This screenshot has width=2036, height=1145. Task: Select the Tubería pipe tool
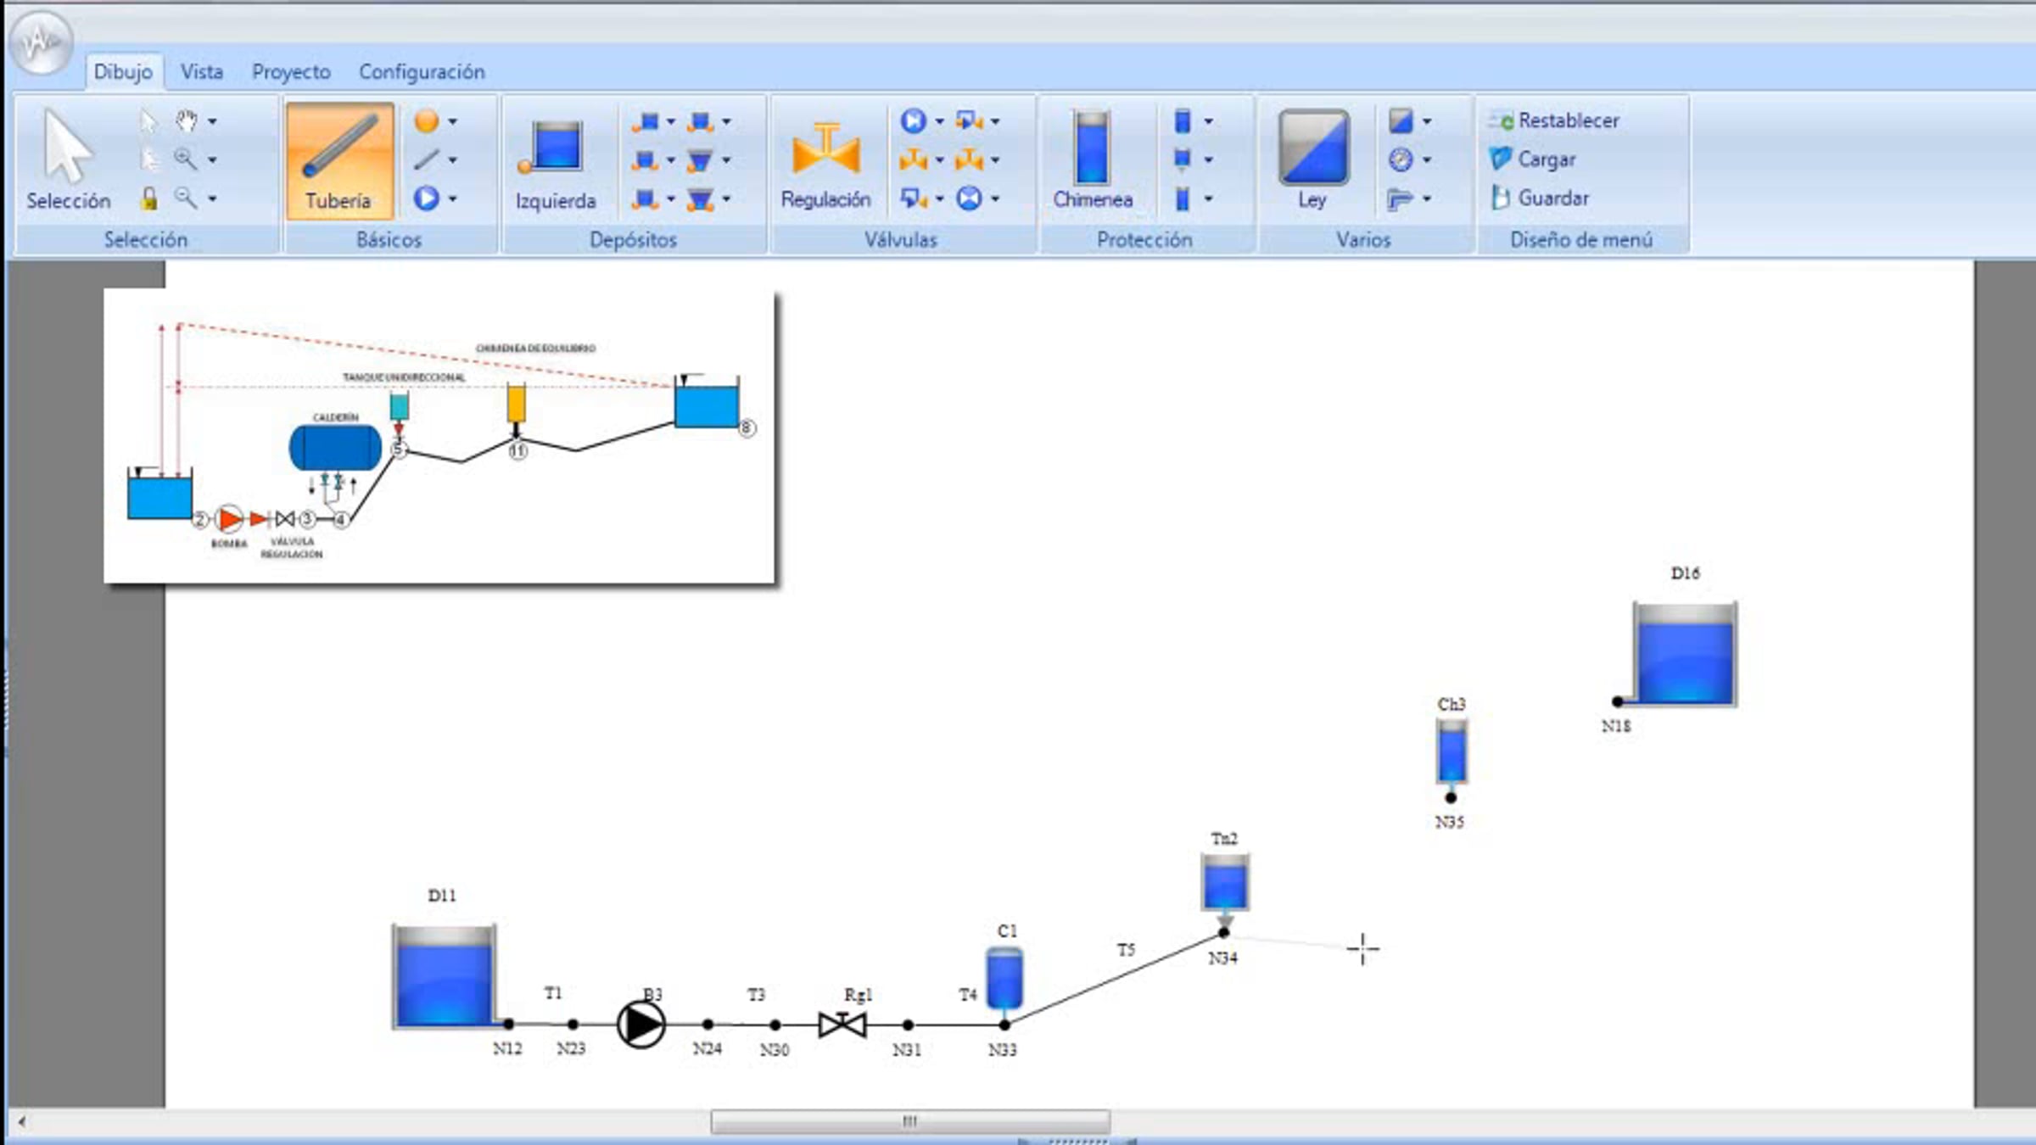point(339,161)
